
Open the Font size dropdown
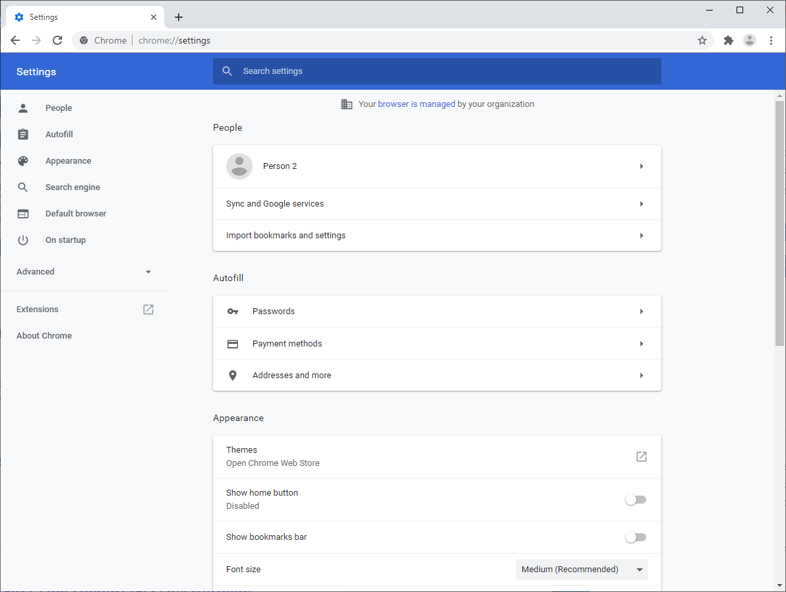coord(581,569)
